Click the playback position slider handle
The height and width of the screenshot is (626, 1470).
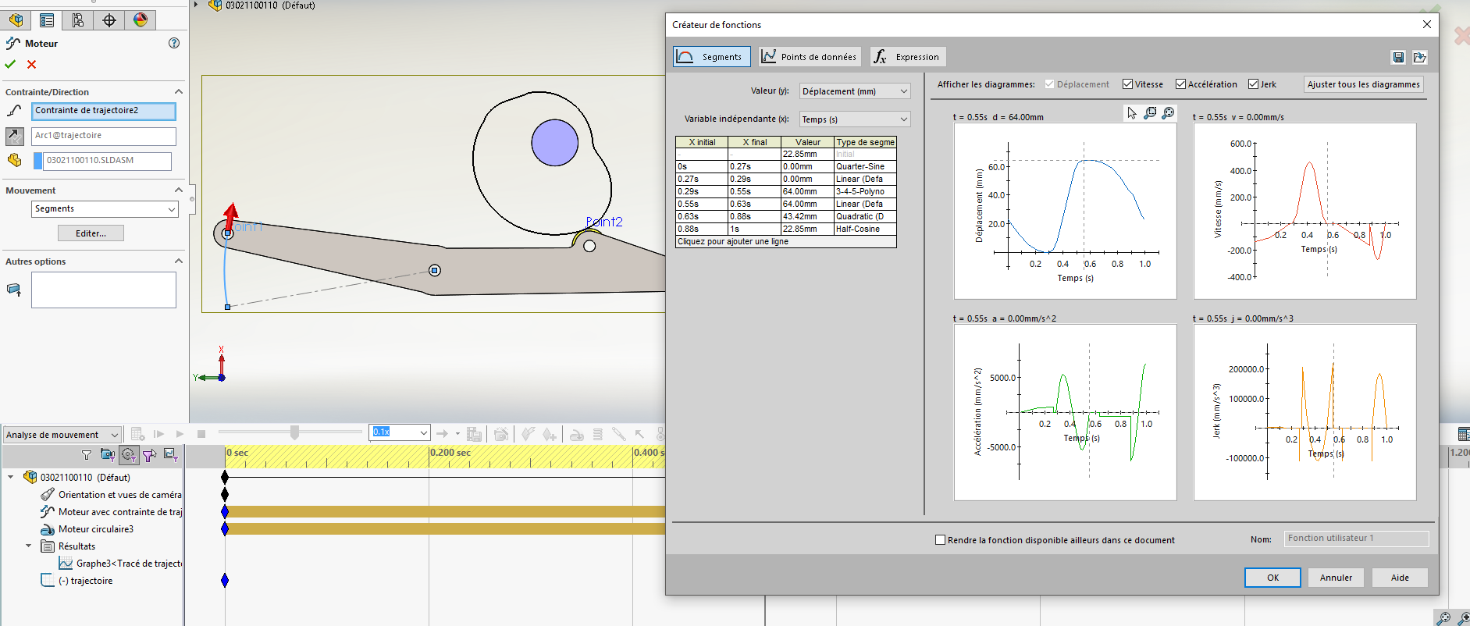point(294,432)
